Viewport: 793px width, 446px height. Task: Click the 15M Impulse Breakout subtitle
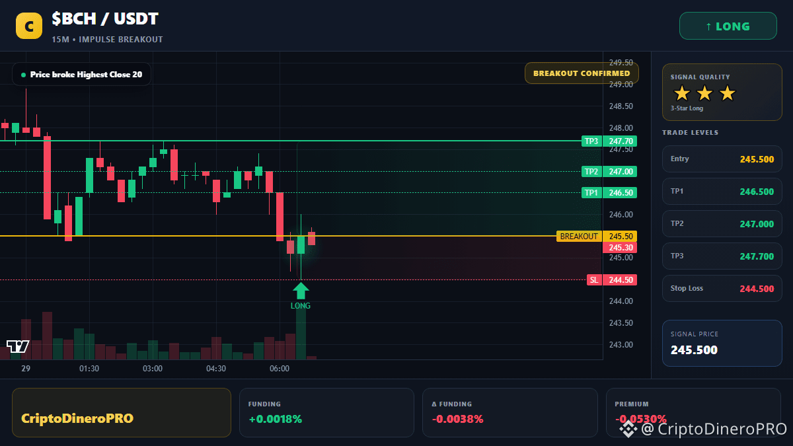click(107, 40)
